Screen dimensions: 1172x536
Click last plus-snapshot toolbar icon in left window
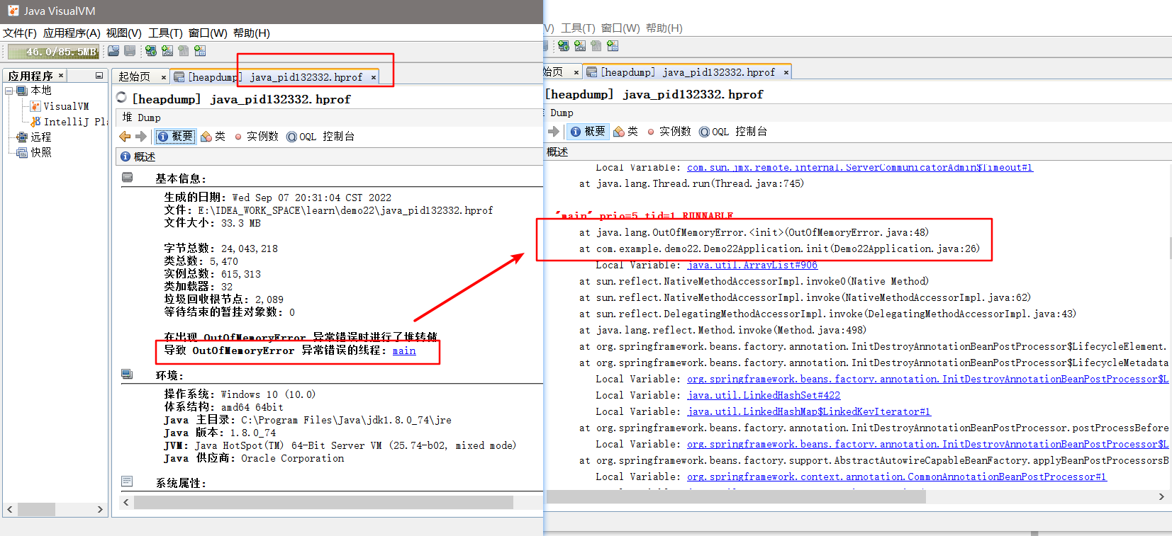click(200, 51)
